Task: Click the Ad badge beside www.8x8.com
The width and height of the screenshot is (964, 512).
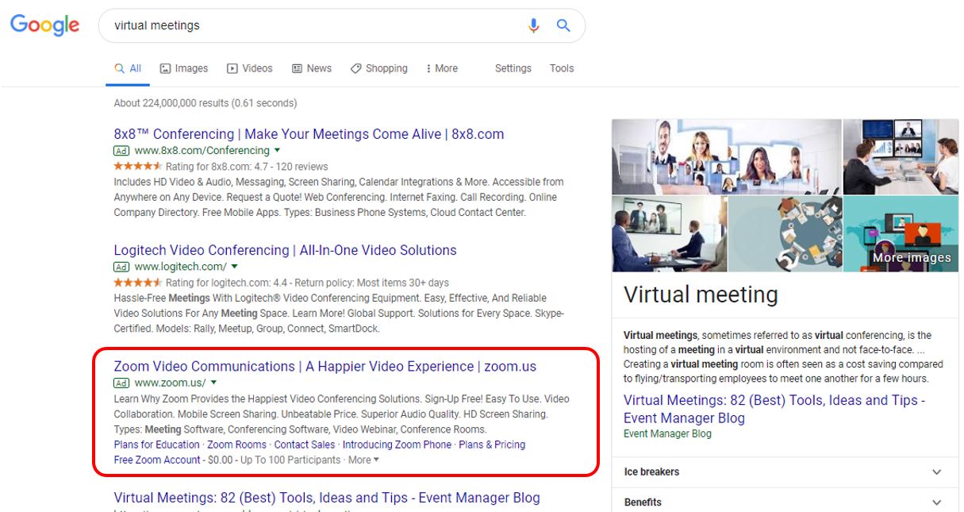Action: point(121,151)
